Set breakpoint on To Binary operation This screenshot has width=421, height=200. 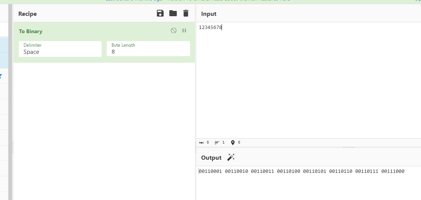[184, 31]
